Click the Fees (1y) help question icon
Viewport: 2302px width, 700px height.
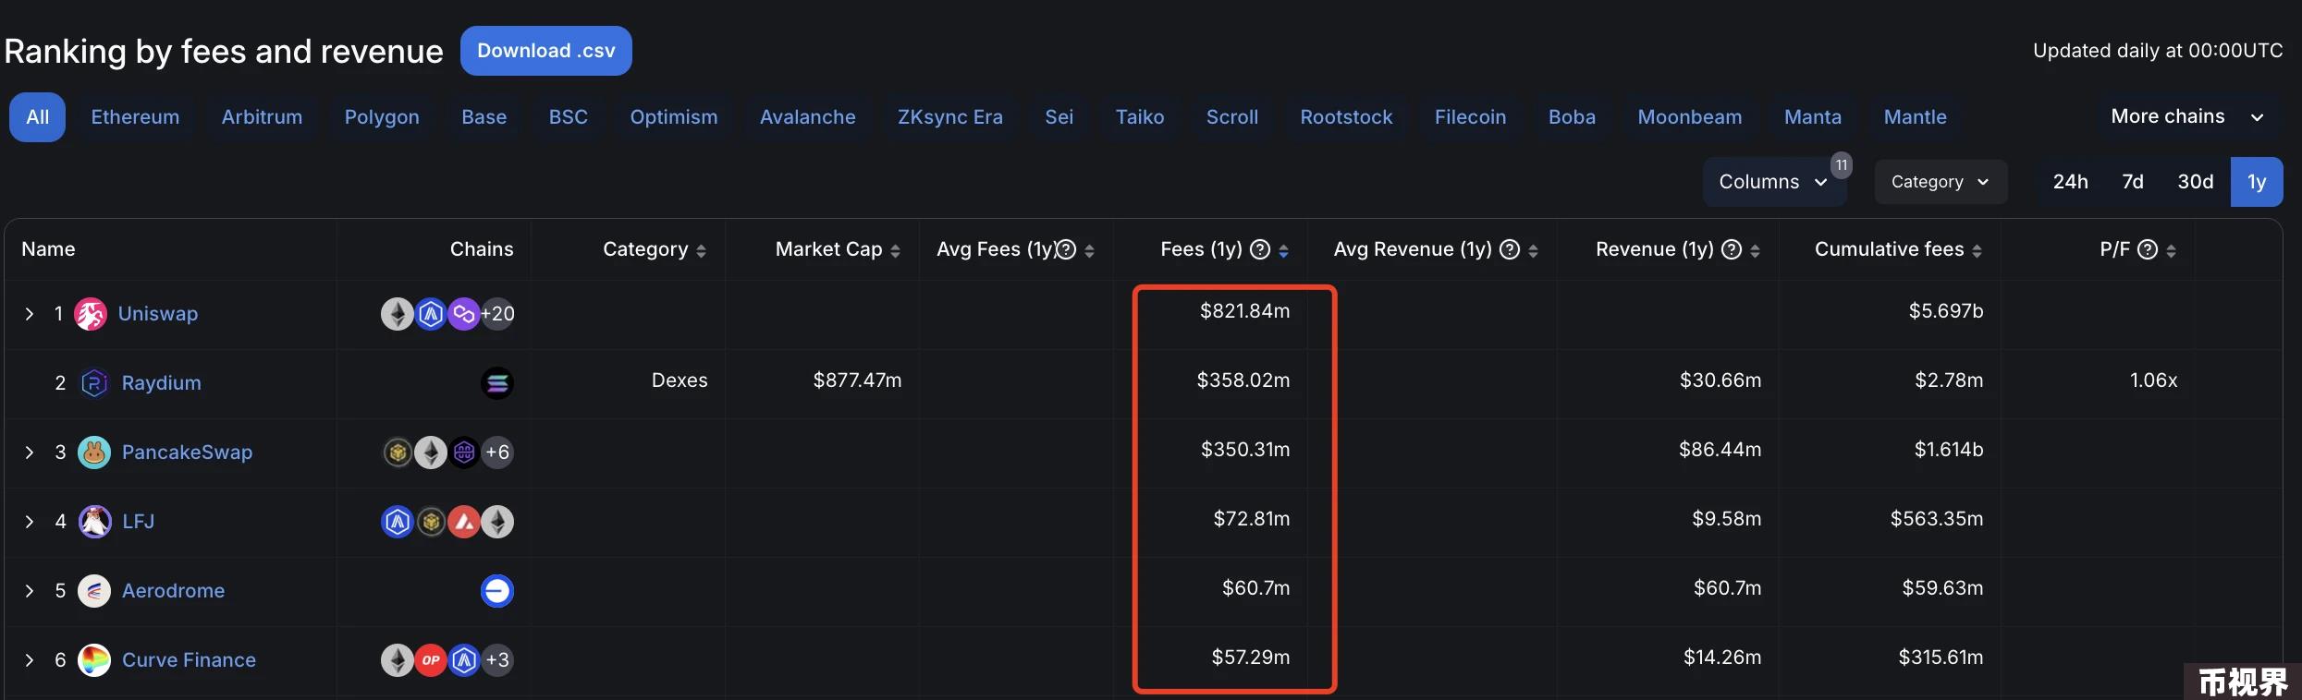click(x=1260, y=249)
